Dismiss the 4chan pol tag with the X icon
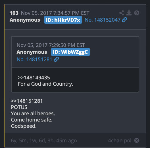 coord(137,141)
